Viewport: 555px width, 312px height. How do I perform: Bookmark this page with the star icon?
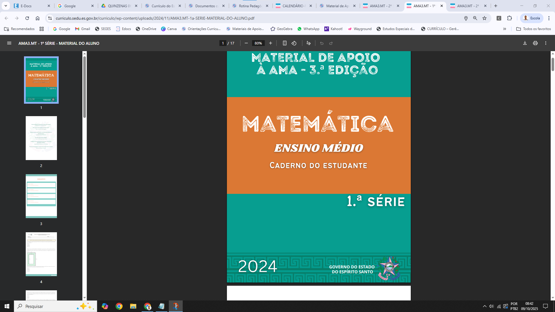[x=484, y=18]
